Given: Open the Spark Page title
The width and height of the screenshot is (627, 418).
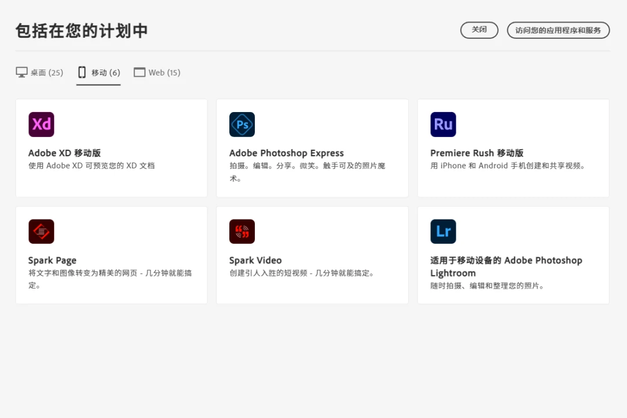Looking at the screenshot, I should pos(52,261).
